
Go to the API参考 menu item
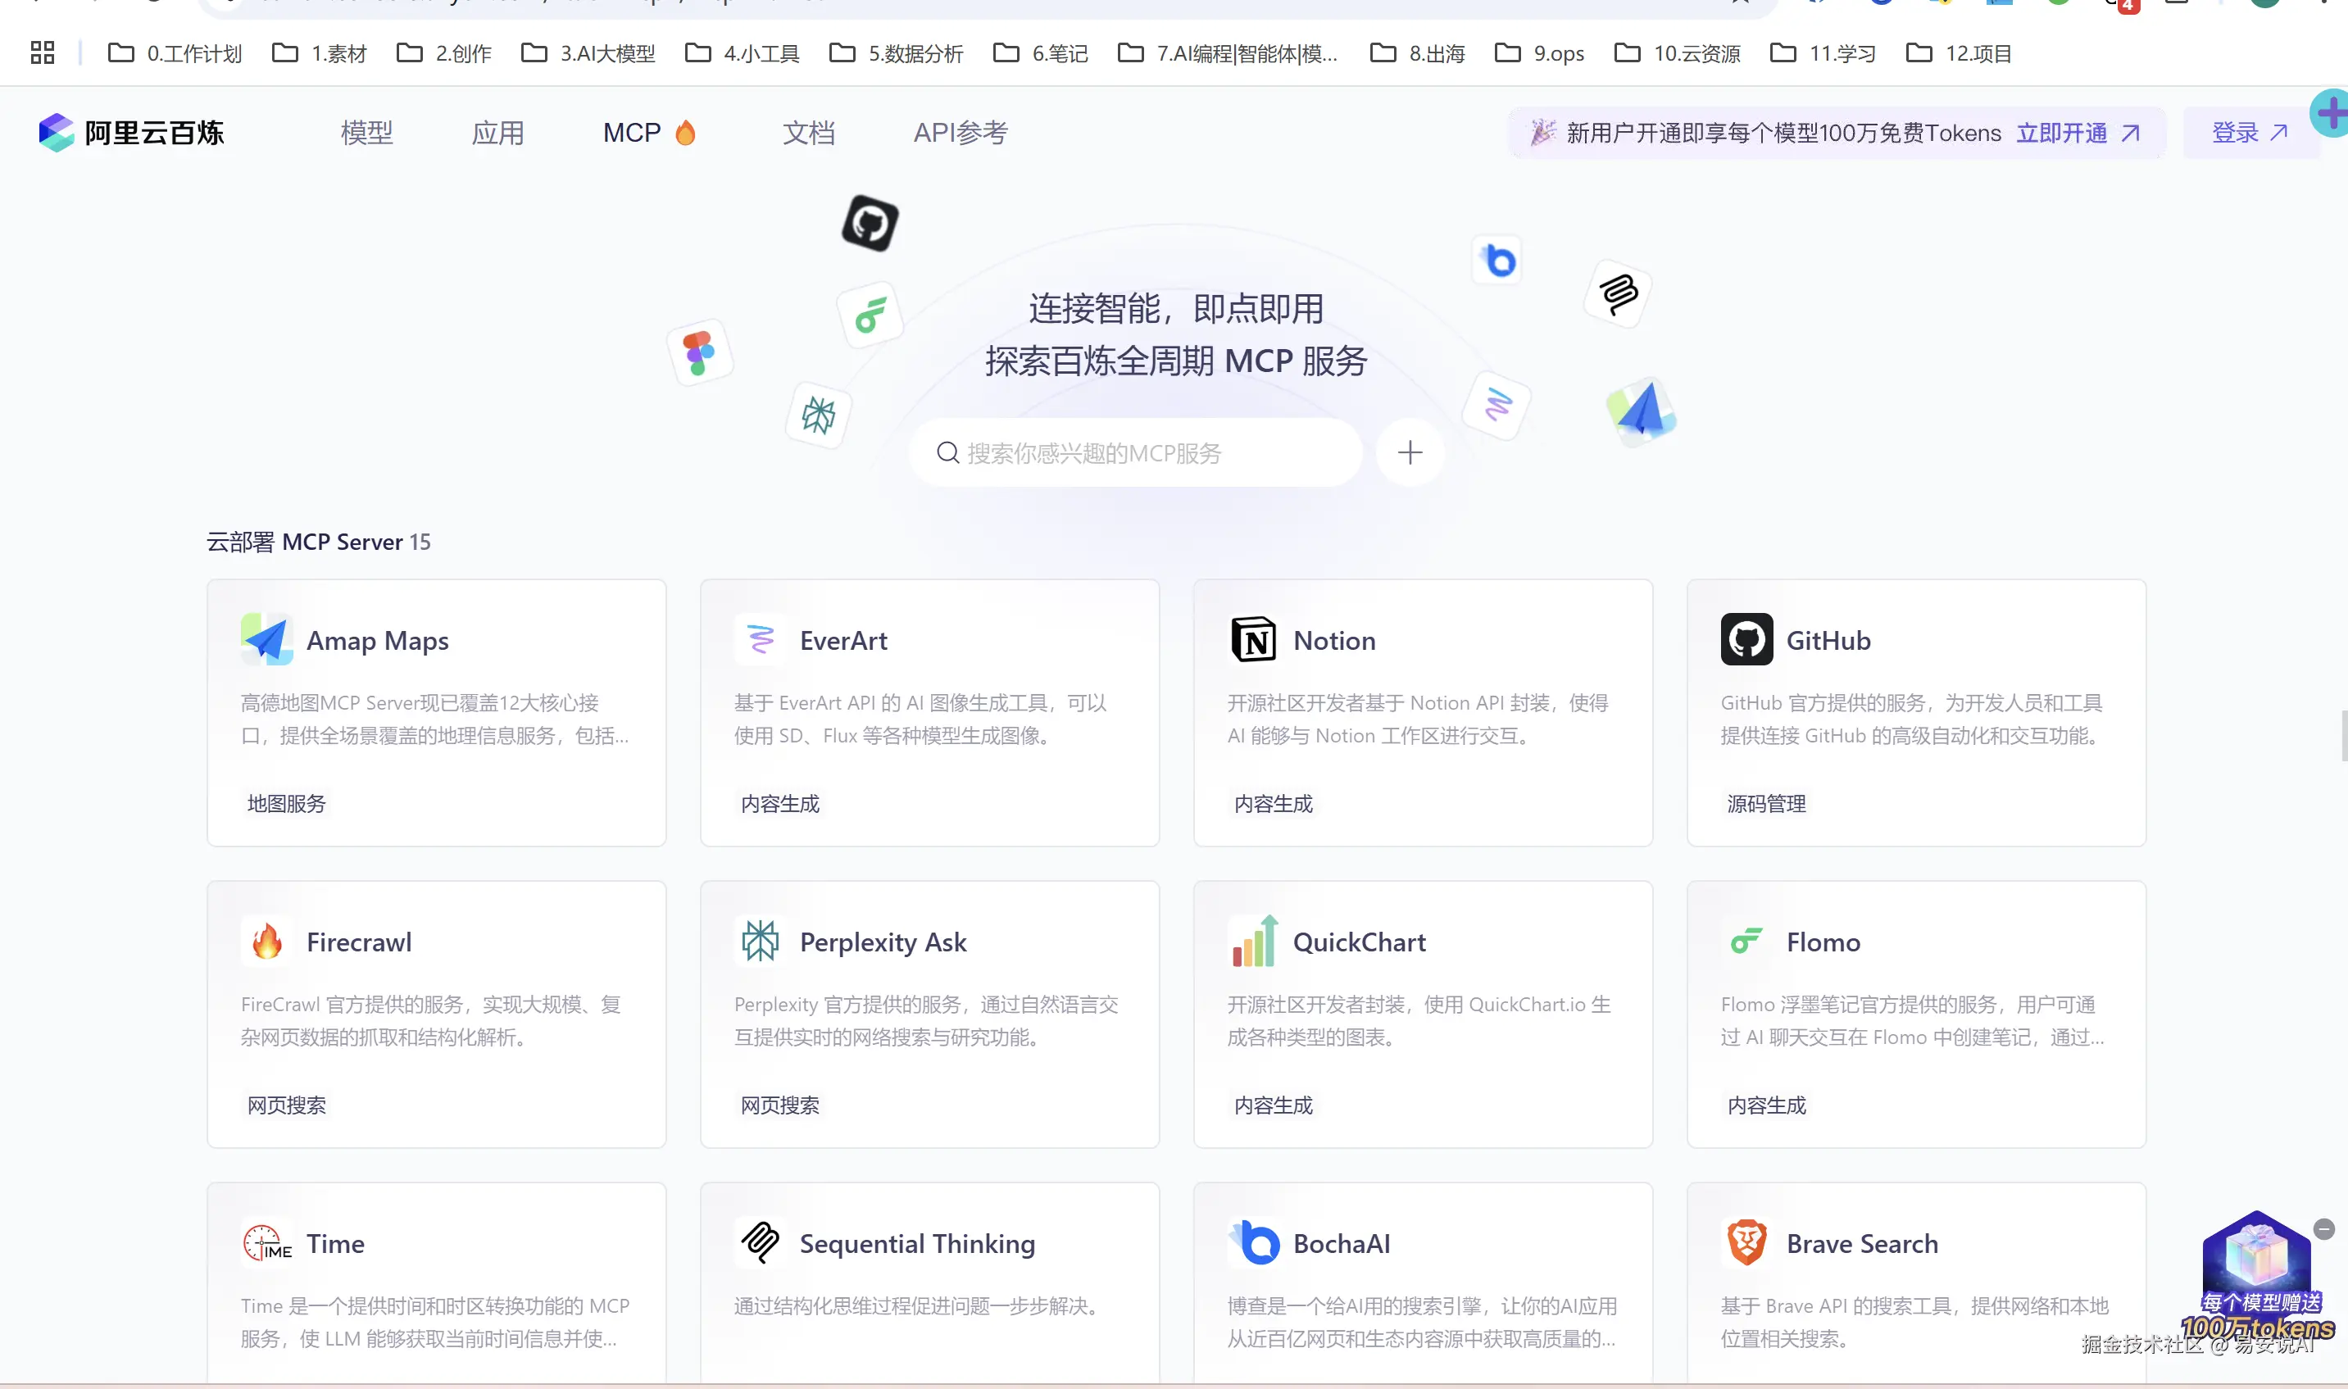pos(961,133)
